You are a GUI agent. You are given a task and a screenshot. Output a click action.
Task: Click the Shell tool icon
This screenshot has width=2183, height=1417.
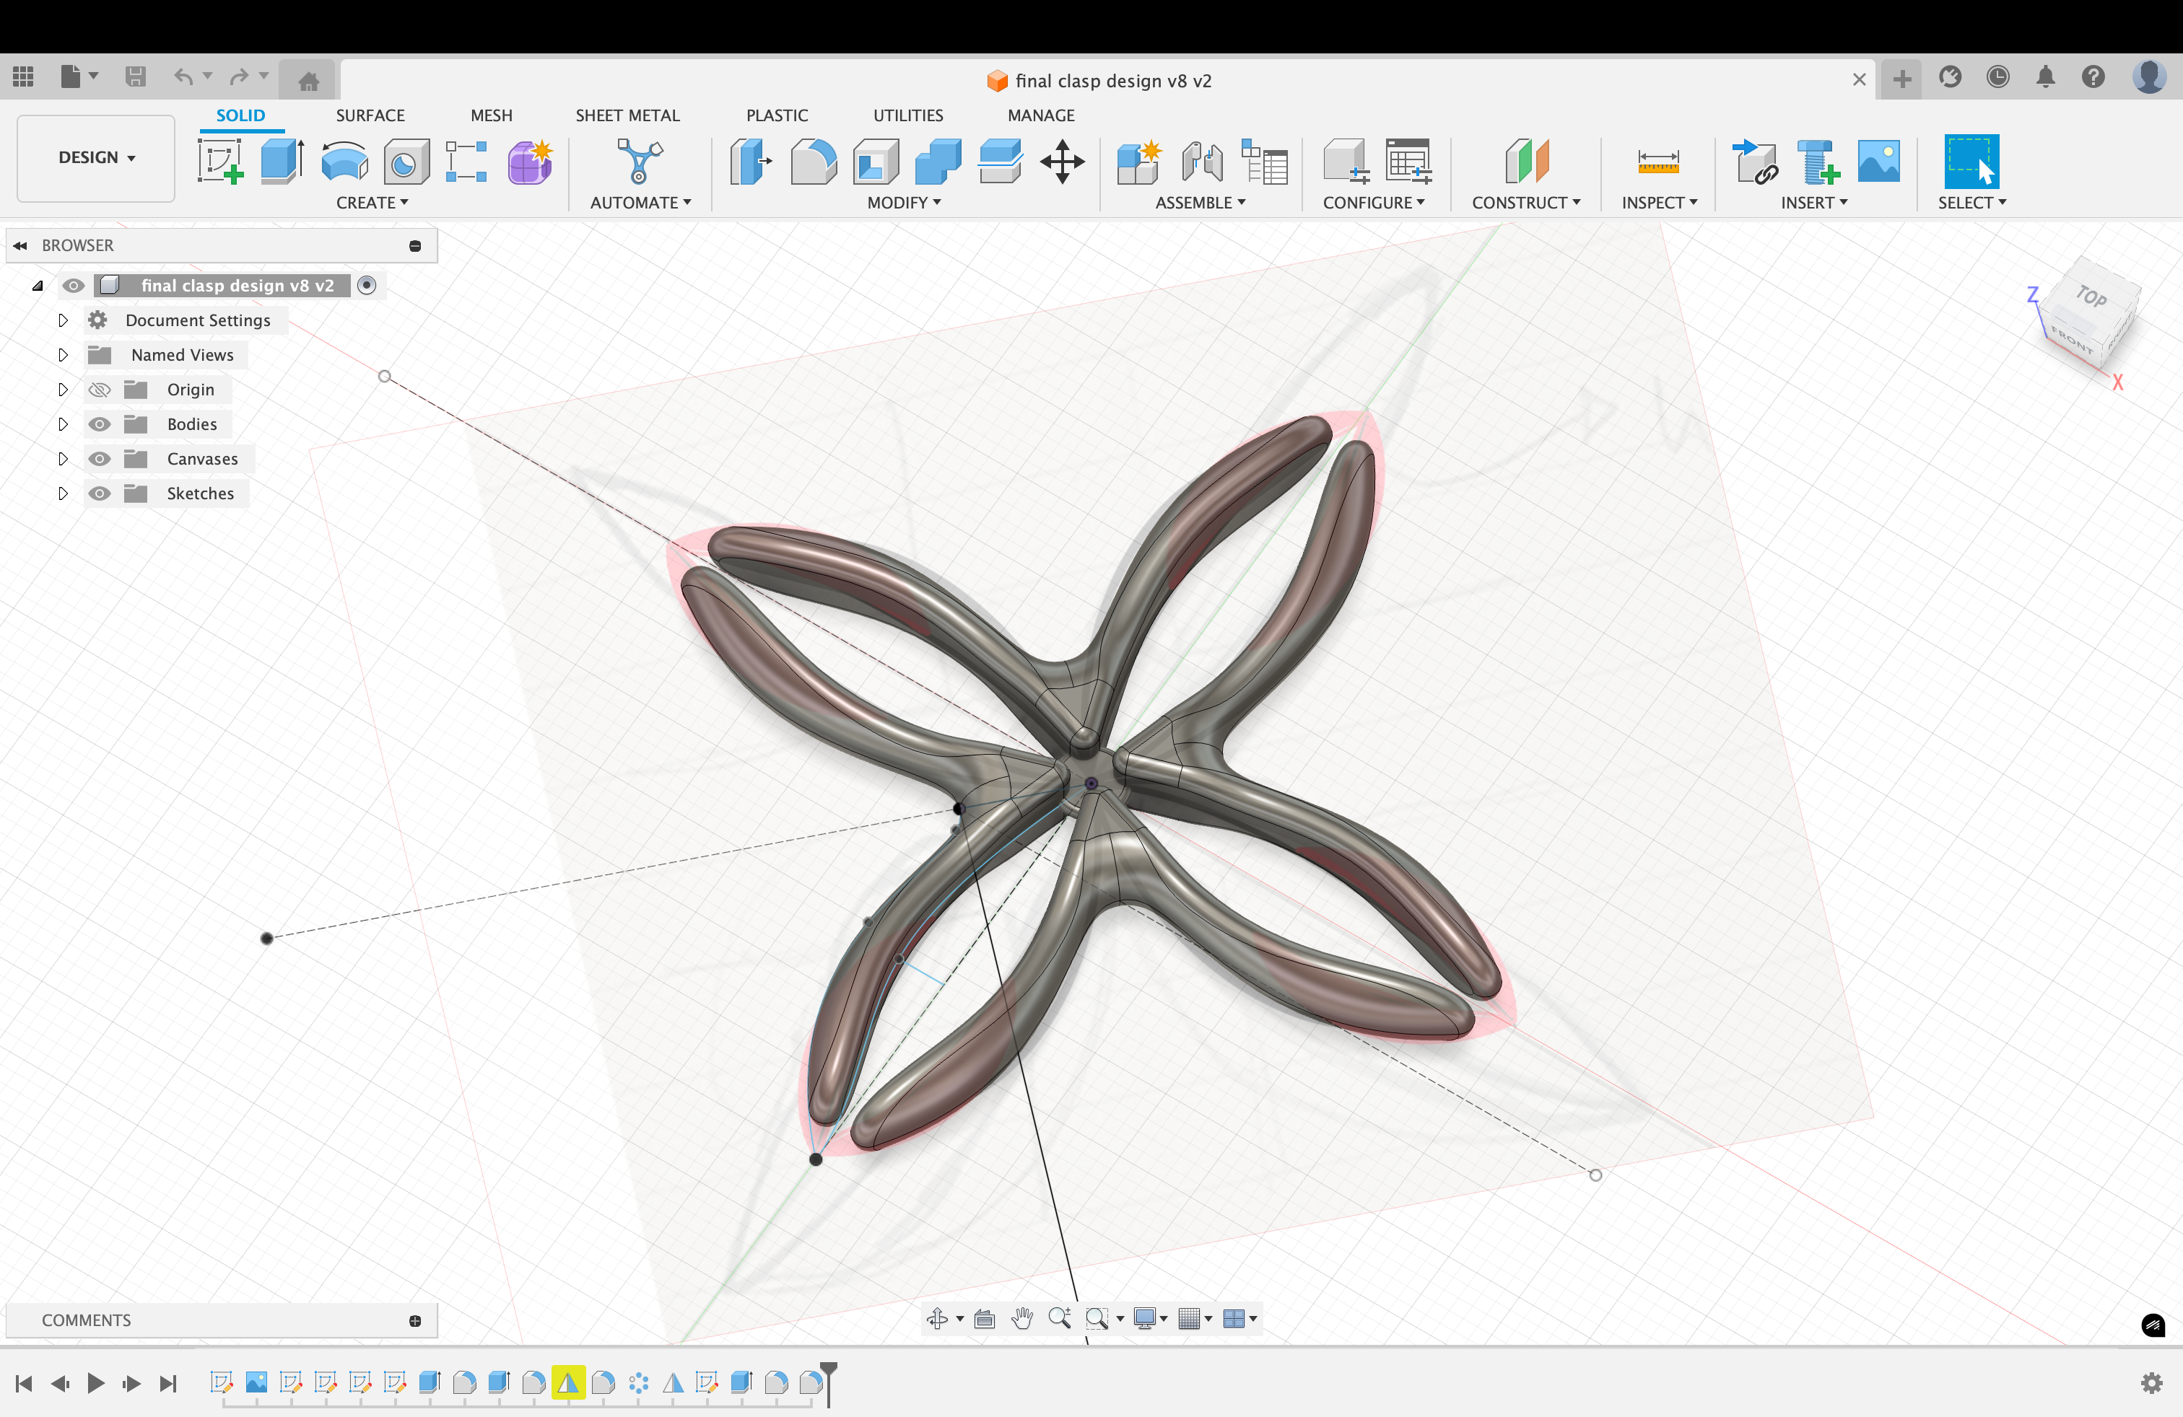click(x=876, y=162)
